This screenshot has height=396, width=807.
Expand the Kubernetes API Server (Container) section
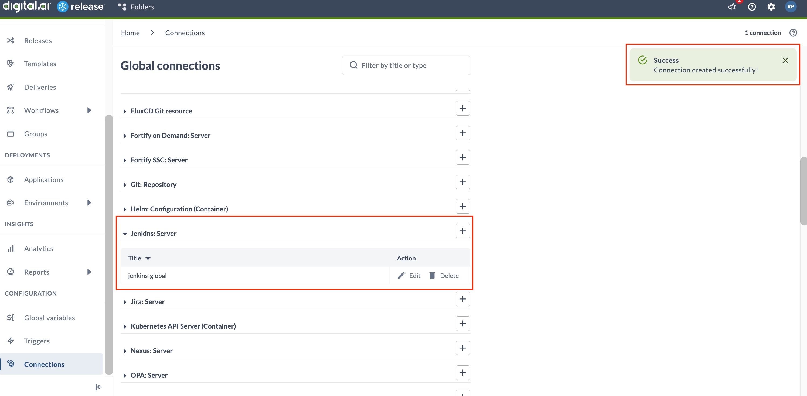125,326
